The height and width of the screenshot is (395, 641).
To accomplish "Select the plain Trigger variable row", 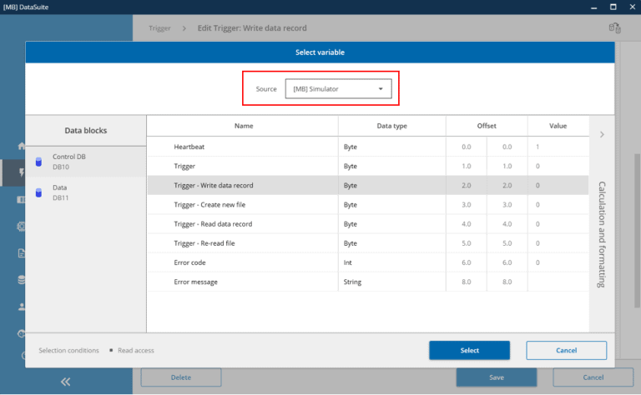I will tap(368, 166).
